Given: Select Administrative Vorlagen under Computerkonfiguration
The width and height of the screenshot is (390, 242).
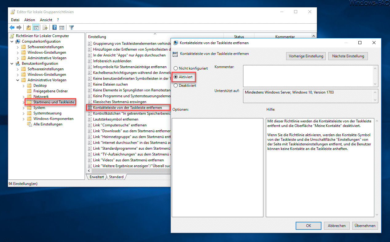Looking at the screenshot, I should coord(47,58).
